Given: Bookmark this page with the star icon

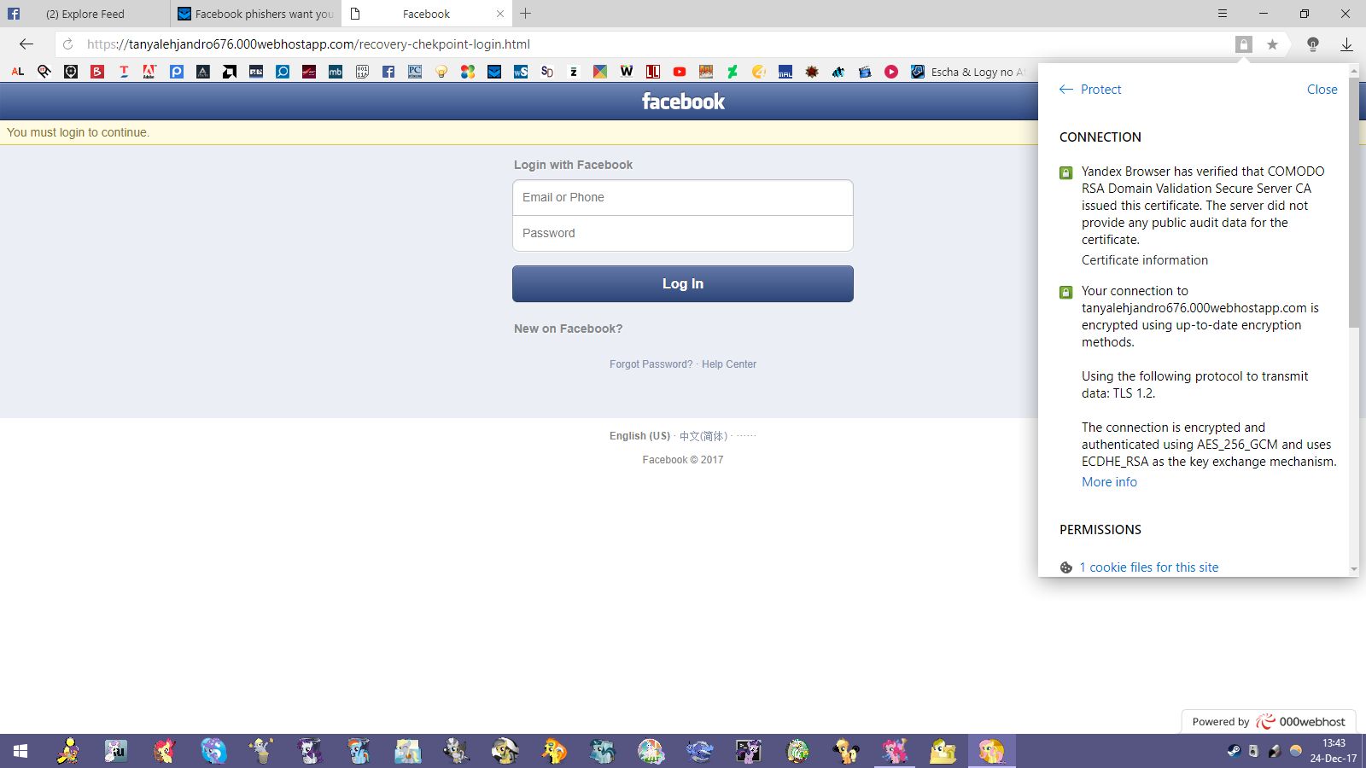Looking at the screenshot, I should pyautogui.click(x=1272, y=44).
